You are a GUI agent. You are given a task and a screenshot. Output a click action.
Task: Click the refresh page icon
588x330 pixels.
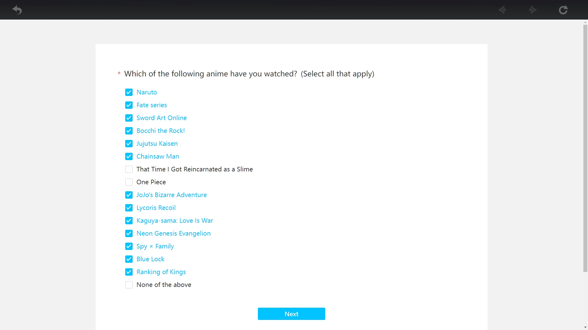[x=563, y=10]
